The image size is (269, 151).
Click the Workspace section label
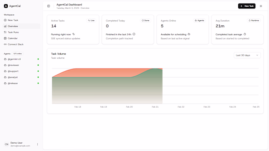pos(9,15)
